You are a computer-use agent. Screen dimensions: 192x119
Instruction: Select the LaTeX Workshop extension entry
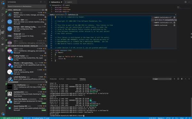(27, 78)
